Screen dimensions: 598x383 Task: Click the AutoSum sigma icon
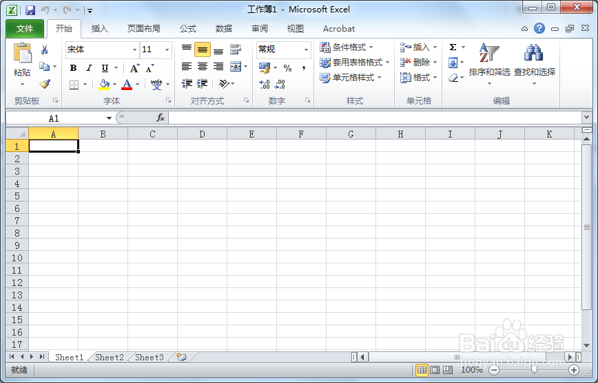click(x=453, y=47)
